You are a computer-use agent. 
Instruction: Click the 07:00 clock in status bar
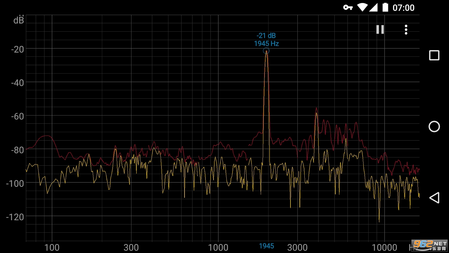point(403,8)
